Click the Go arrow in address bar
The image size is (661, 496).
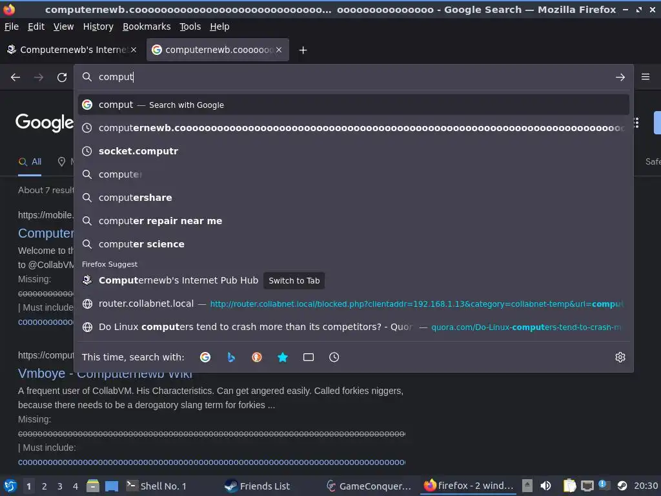pyautogui.click(x=620, y=77)
